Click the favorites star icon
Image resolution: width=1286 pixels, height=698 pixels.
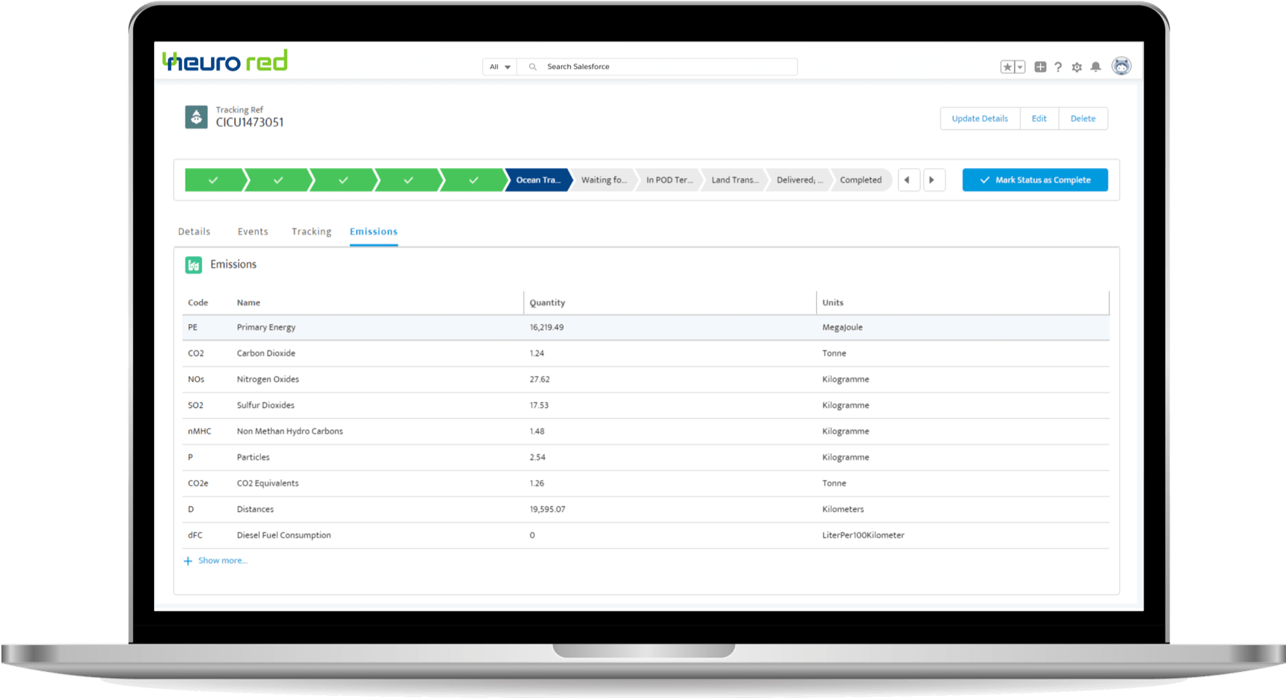tap(1007, 67)
